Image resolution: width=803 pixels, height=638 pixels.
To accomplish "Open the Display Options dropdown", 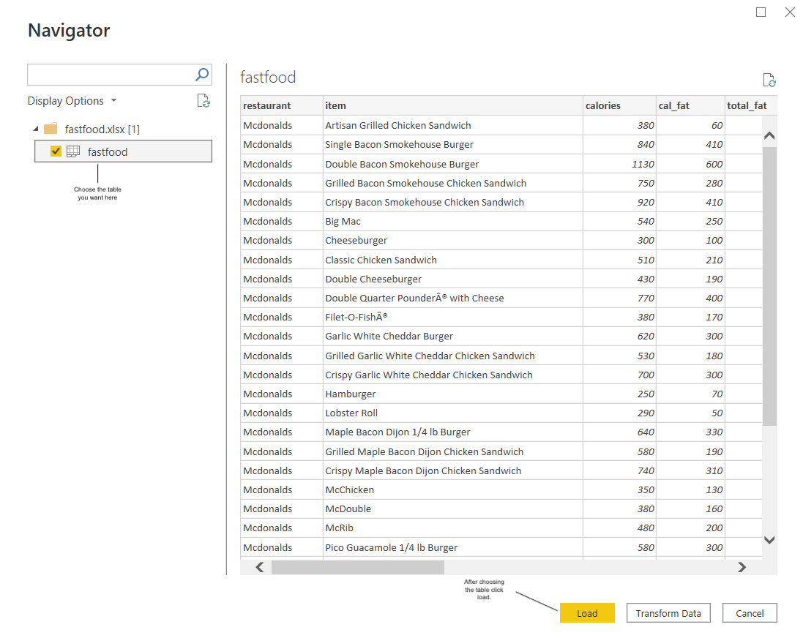I will [72, 101].
